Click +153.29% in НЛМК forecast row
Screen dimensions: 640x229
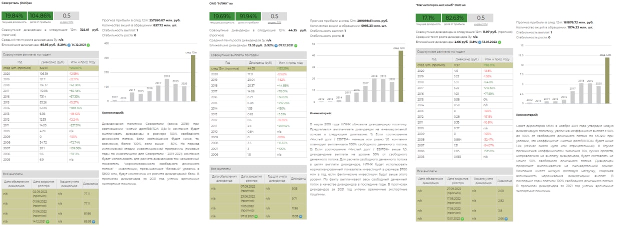pyautogui.click(x=283, y=68)
